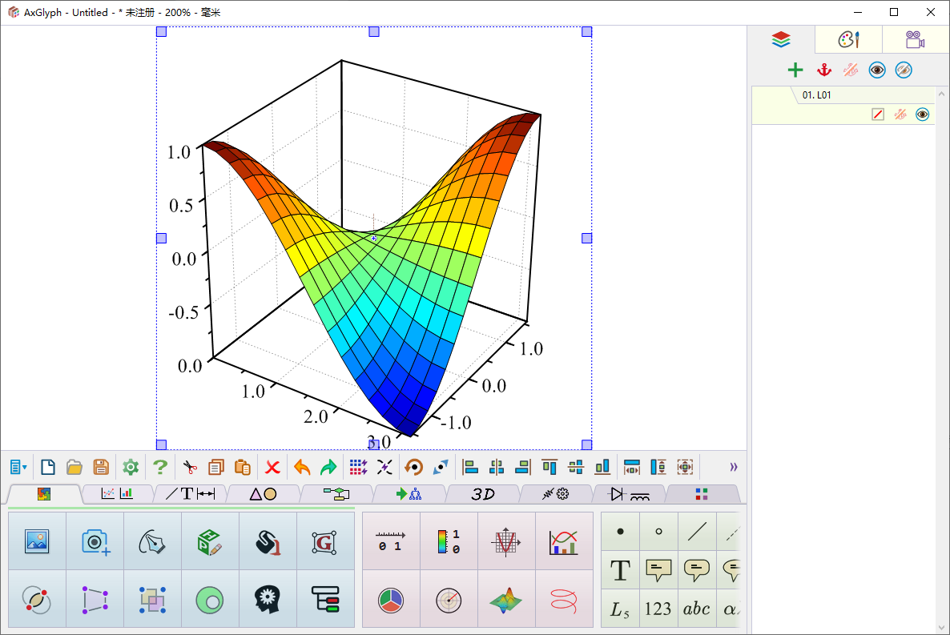The height and width of the screenshot is (635, 950).
Task: Open the main menu dropdown arrow
Action: click(x=18, y=467)
